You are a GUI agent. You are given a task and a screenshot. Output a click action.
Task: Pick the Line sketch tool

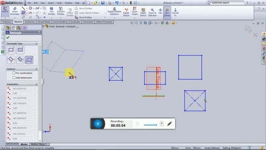coord(23,8)
